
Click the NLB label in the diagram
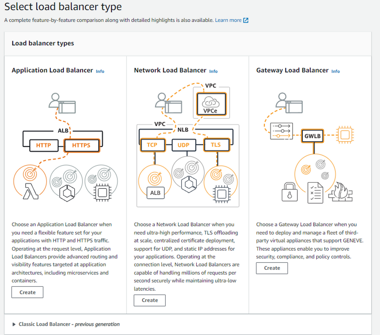point(183,130)
